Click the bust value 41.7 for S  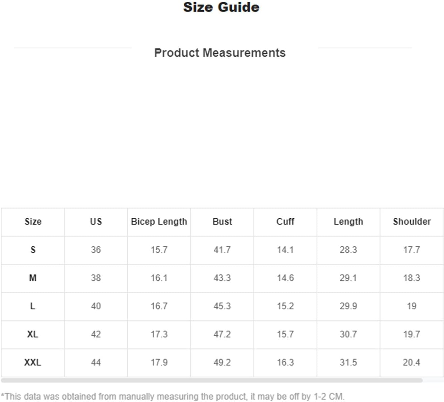[x=222, y=250]
